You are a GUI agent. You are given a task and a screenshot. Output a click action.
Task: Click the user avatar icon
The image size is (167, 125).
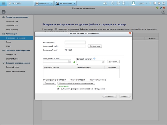pos(133,3)
